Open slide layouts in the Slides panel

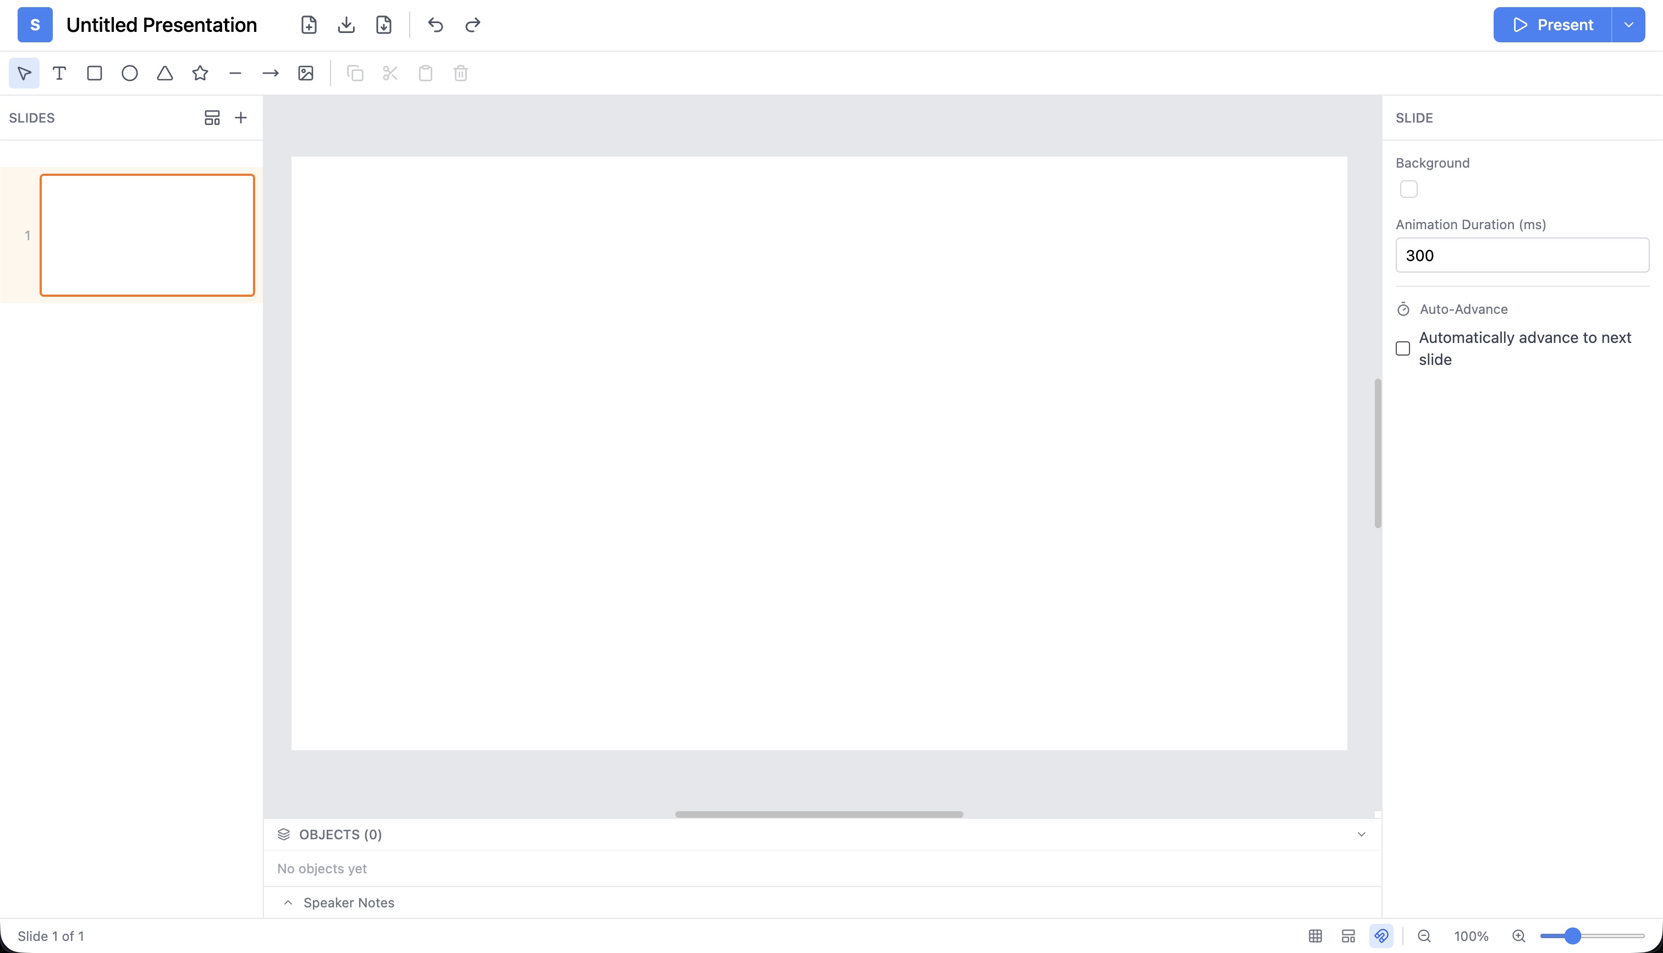[212, 118]
